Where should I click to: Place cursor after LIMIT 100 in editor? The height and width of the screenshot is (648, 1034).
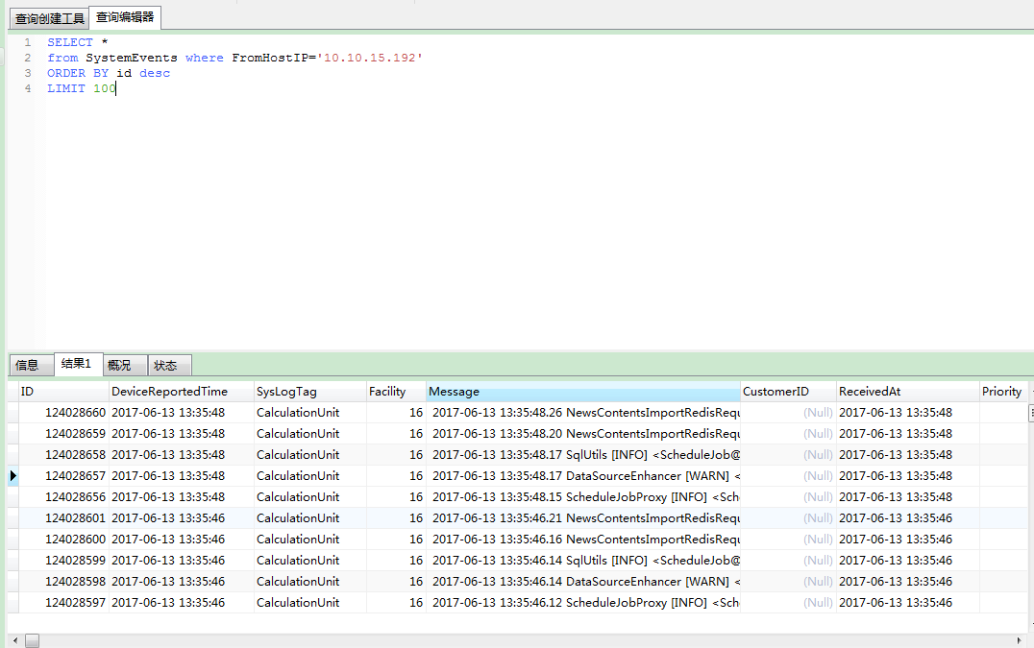[116, 88]
